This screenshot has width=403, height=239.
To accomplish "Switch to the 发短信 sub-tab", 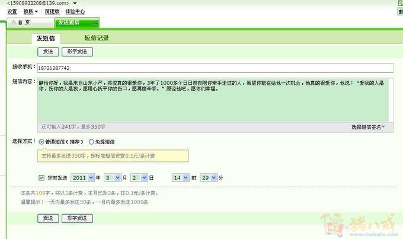I will 46,39.
